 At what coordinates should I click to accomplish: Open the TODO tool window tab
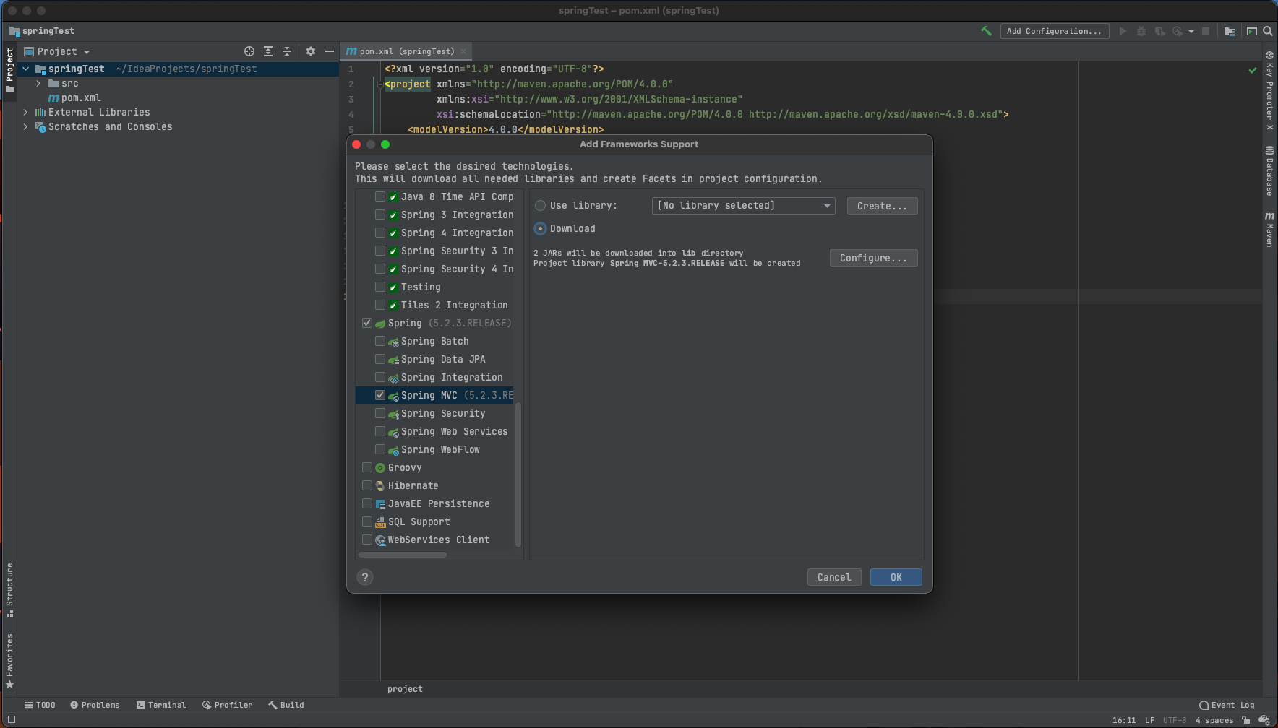[x=40, y=705]
